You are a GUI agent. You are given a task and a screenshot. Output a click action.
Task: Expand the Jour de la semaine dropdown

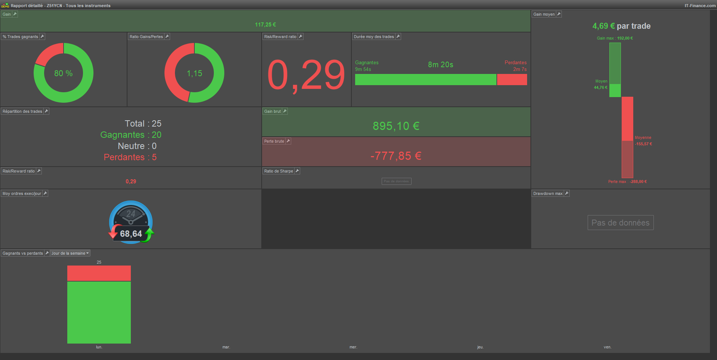click(x=70, y=253)
